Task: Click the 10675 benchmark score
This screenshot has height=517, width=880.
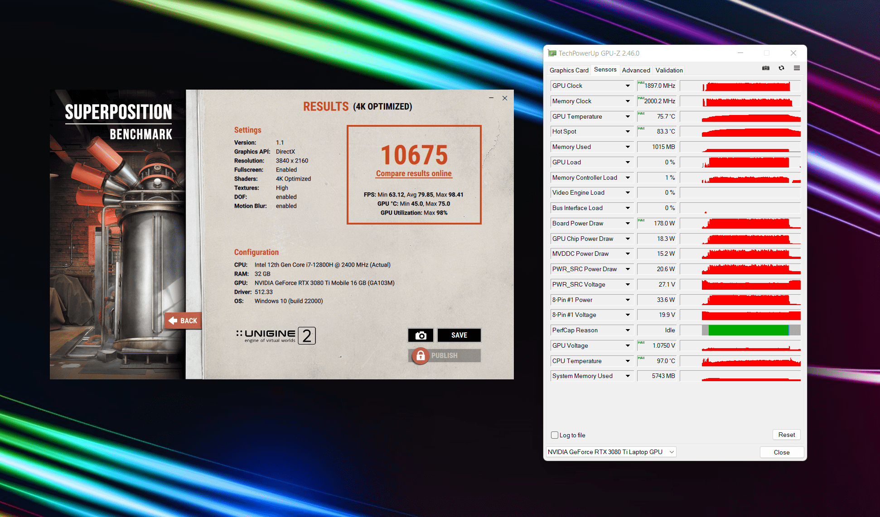Action: pyautogui.click(x=414, y=155)
